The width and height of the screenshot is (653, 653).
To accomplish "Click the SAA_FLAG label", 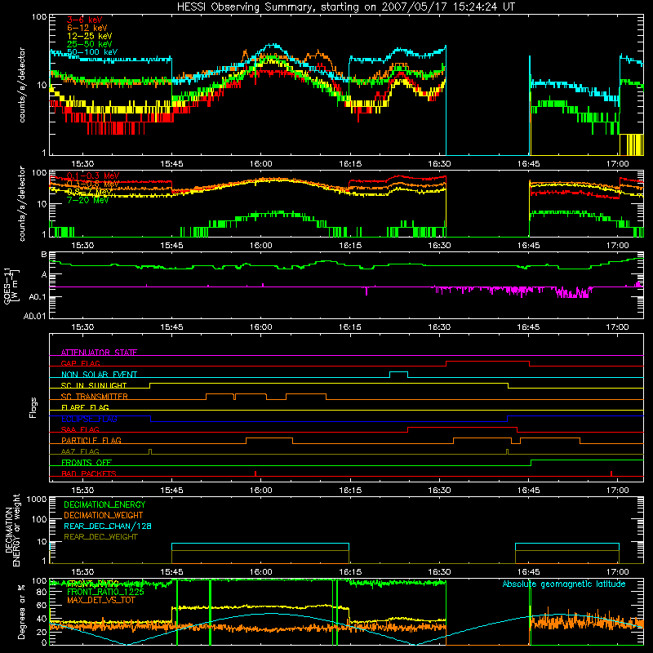I will (x=80, y=429).
